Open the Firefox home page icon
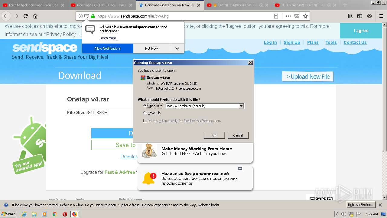 (x=35, y=16)
